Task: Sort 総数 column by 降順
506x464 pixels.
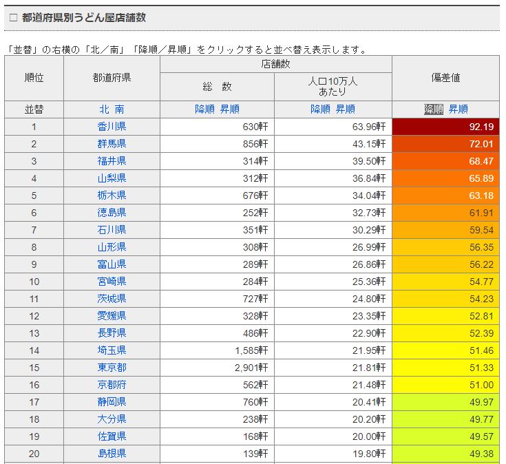Action: click(204, 109)
